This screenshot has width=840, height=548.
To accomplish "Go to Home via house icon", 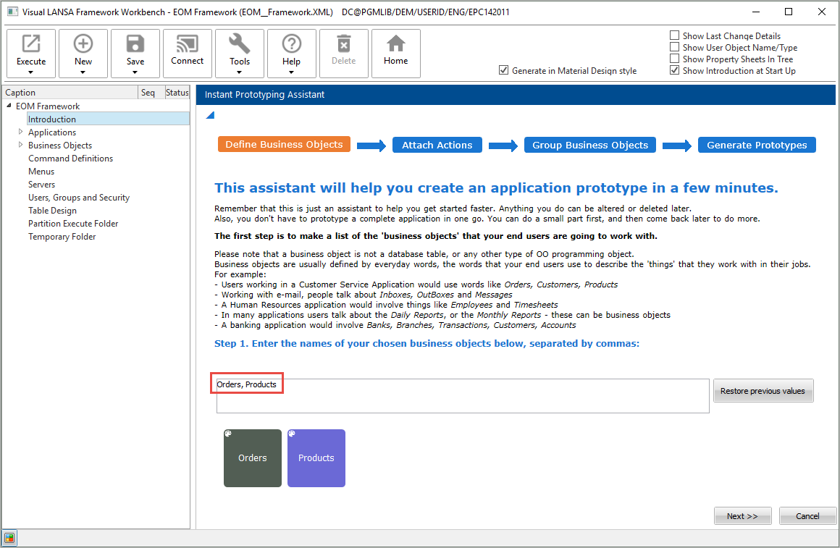I will pos(396,43).
